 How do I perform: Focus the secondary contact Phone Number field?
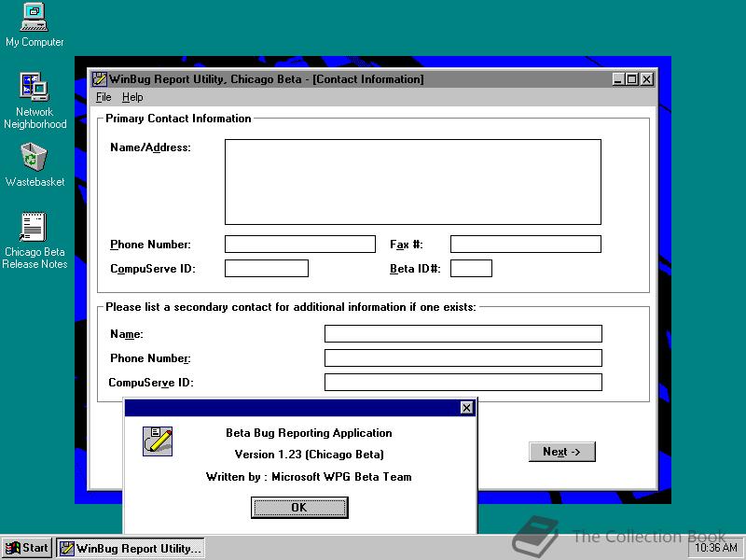(463, 358)
